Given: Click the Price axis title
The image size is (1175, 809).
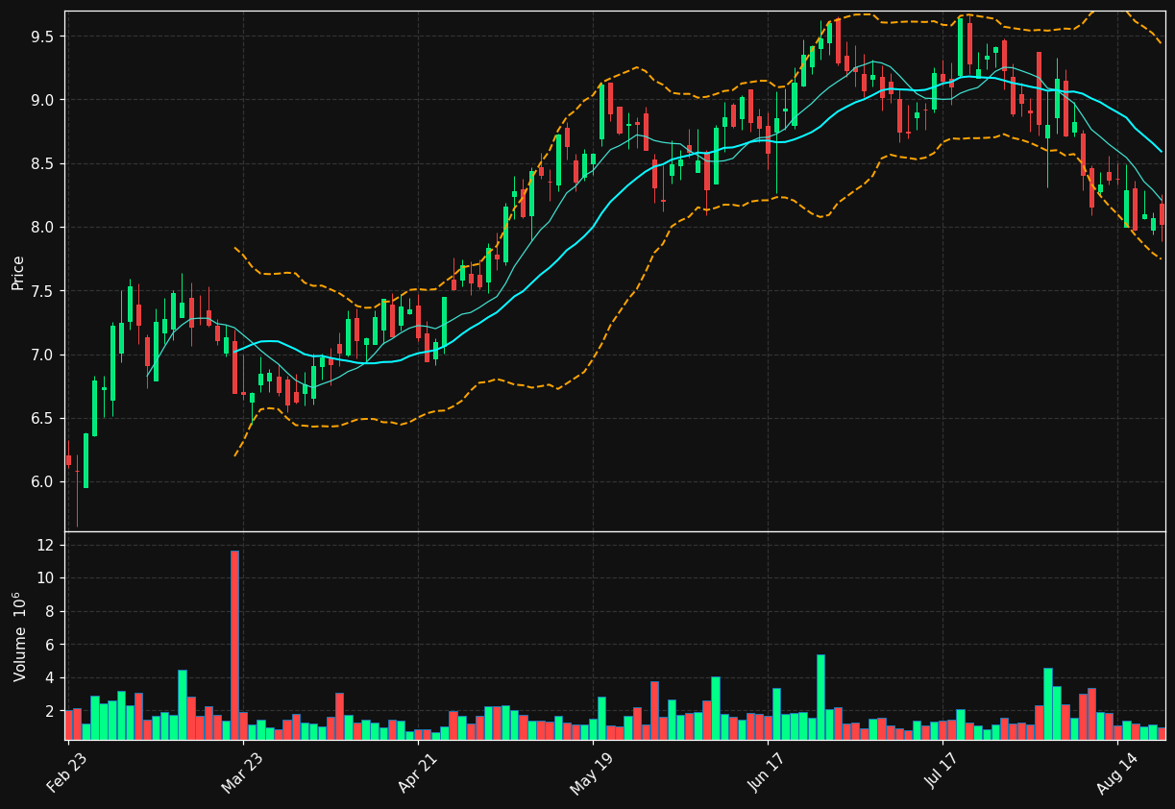Looking at the screenshot, I should tap(18, 272).
